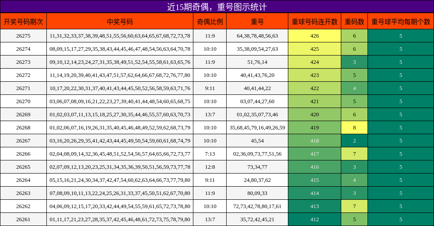Viewport: 434px width, 226px height.
Task: Click repeat numbers 24,80,37,62
Action: pos(257,180)
